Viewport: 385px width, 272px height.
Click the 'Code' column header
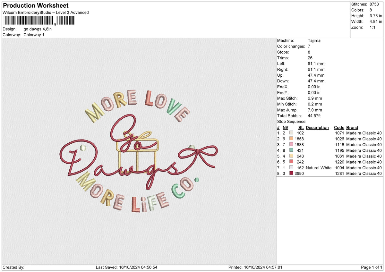pyautogui.click(x=339, y=128)
